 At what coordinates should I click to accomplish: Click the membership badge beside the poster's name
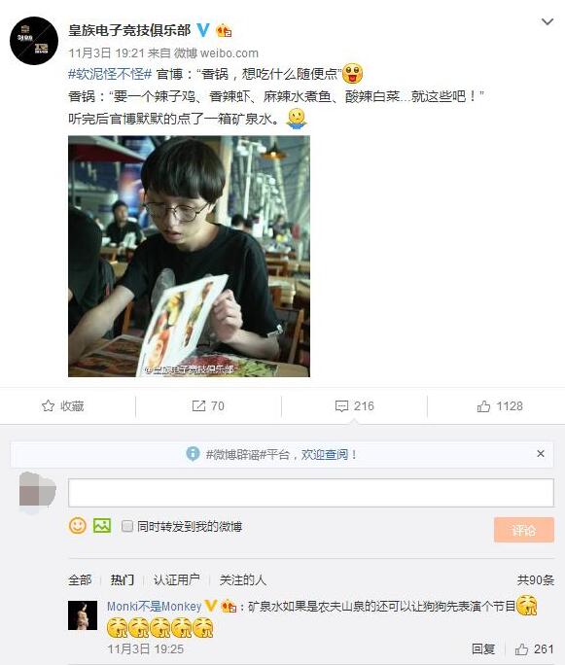click(224, 30)
